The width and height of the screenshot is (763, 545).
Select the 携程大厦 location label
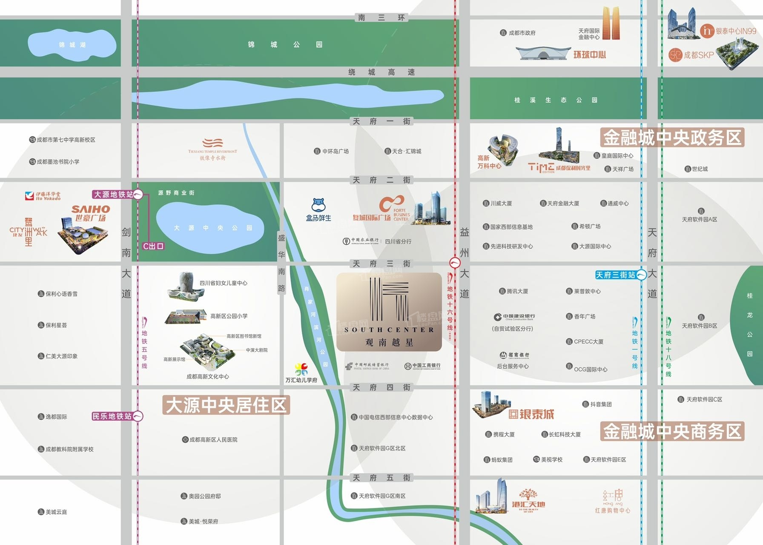(500, 434)
